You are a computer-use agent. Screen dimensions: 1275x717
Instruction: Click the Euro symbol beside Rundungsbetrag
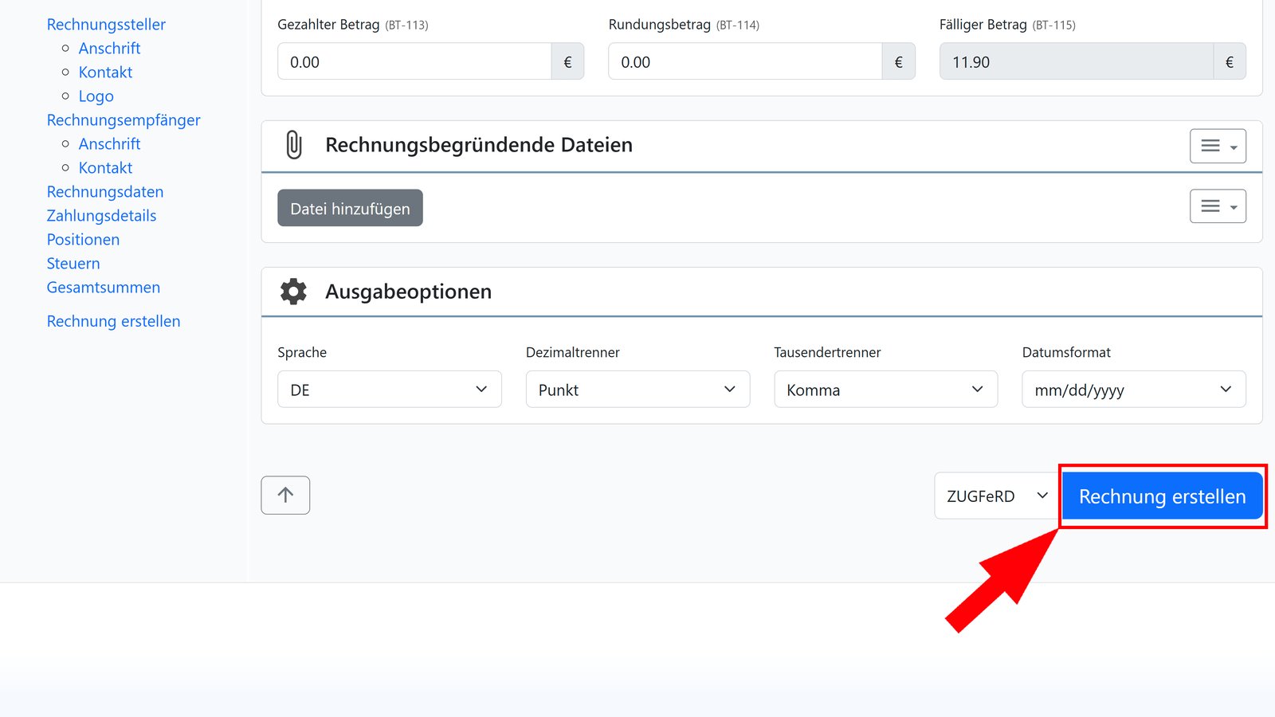pyautogui.click(x=898, y=61)
